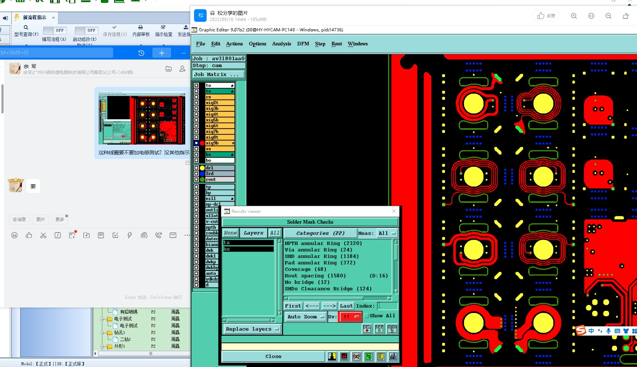637x367 pixels.
Task: Open the Replace layers dropdown
Action: [x=252, y=329]
